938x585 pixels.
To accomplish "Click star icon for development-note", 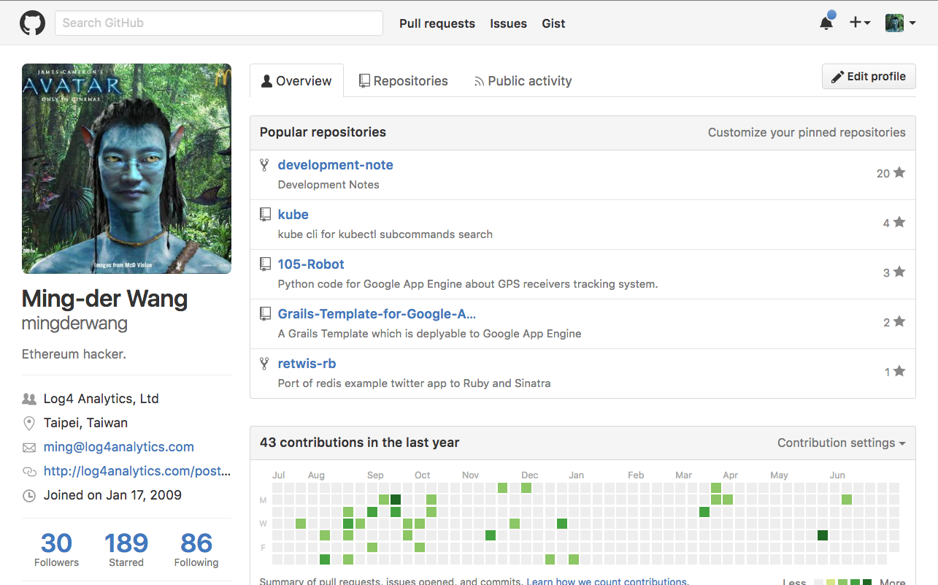I will (x=899, y=172).
